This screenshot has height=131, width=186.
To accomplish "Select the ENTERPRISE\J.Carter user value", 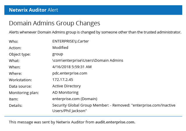I will (x=71, y=41).
